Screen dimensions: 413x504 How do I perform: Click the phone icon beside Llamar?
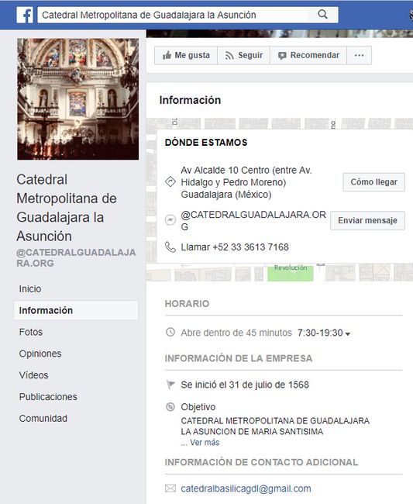[170, 247]
